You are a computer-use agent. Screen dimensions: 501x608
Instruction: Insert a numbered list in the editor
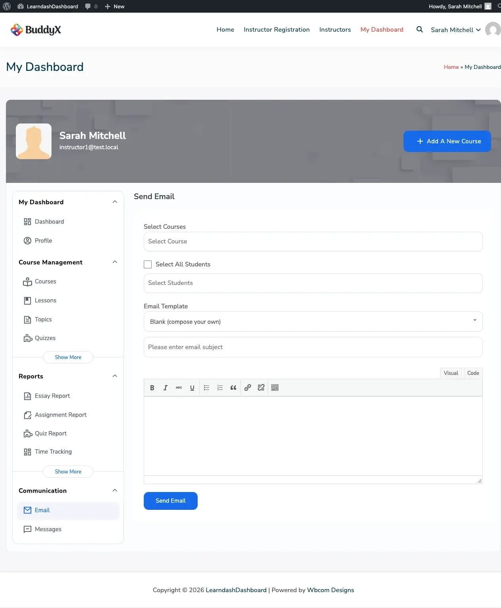220,388
